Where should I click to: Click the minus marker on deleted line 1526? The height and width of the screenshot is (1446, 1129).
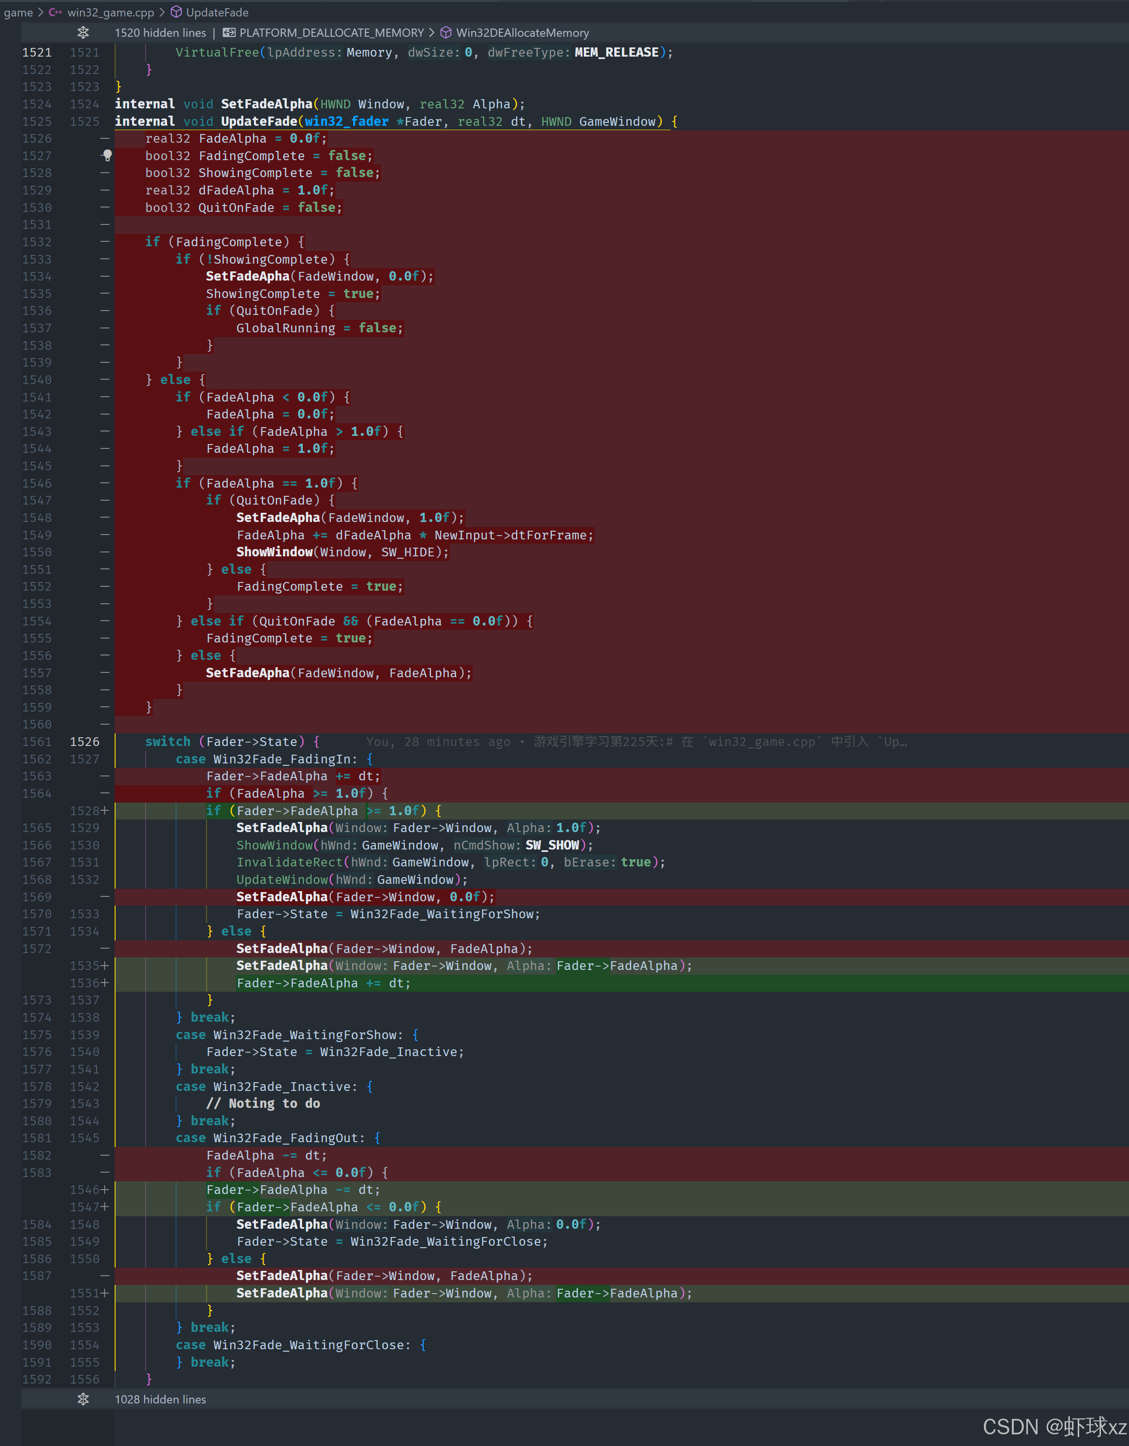[104, 138]
